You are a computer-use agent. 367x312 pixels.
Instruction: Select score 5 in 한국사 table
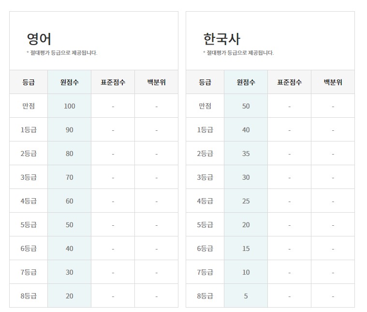[x=246, y=296]
